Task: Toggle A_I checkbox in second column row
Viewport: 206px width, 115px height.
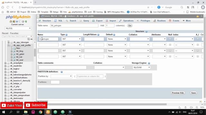Action: click(x=198, y=45)
